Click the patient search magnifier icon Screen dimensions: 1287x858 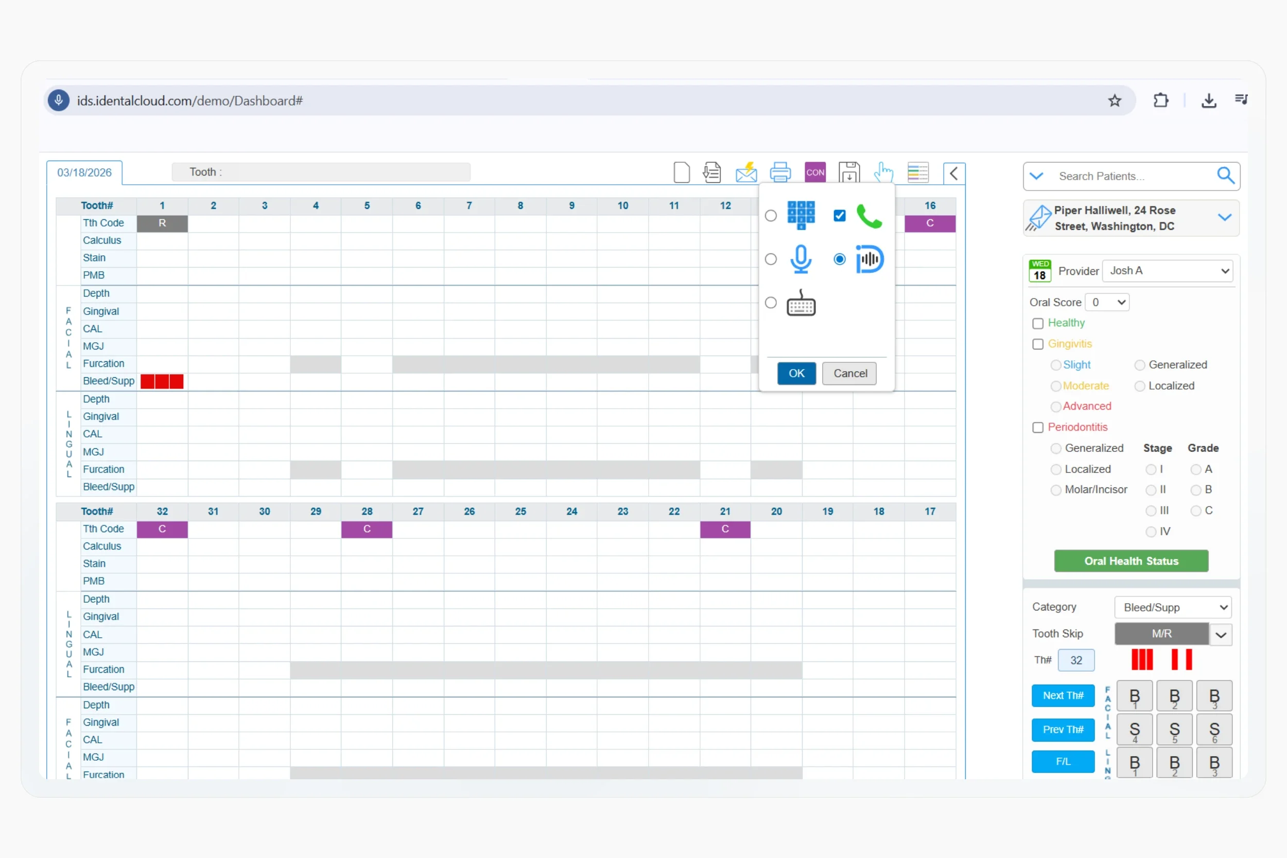tap(1225, 176)
